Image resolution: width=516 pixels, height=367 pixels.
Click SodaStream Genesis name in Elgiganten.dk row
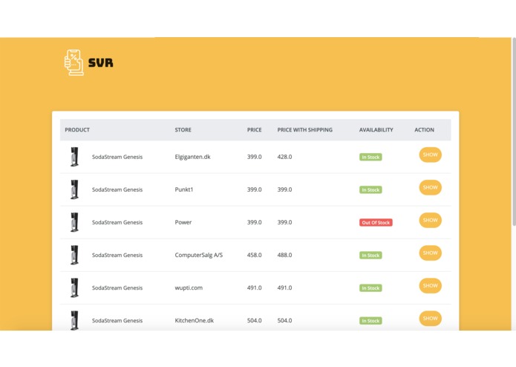[117, 157]
